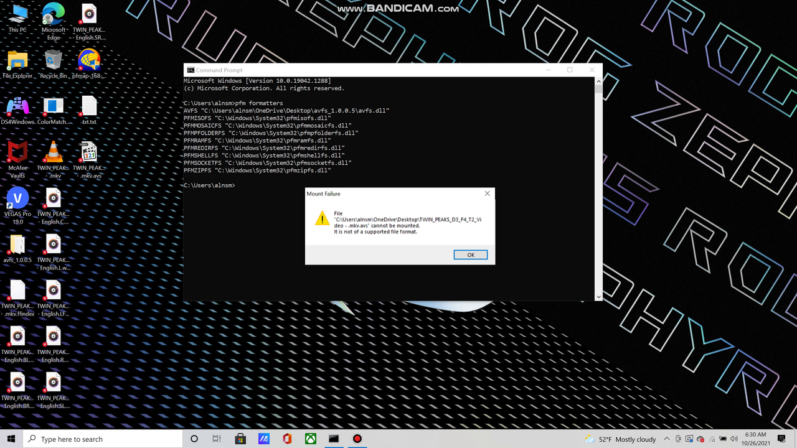Screen dimensions: 797x448
Task: Open the Windows Start menu
Action: (11, 439)
